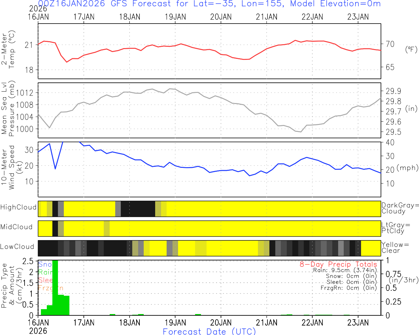Screen dimensions: 419x335
Task: Click the LtGray=PtCldy legend entry
Action: [395, 228]
